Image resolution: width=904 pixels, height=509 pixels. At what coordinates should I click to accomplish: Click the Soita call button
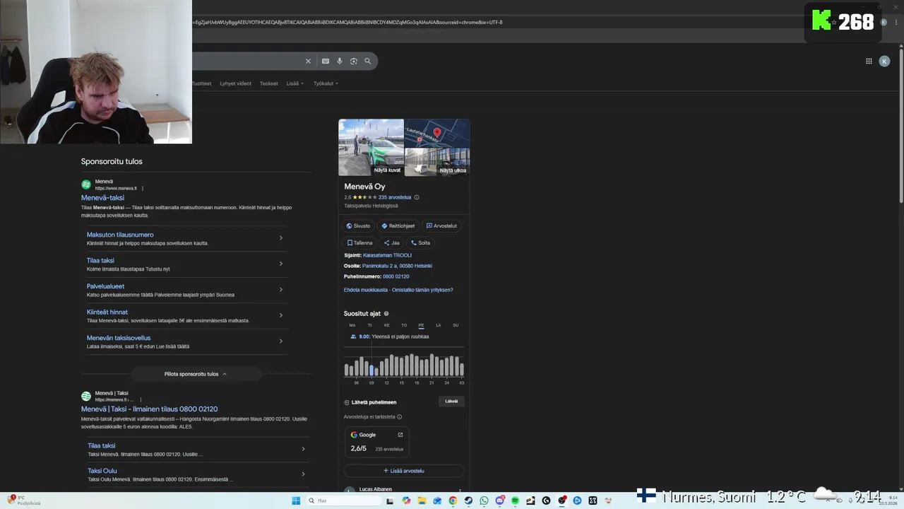(x=421, y=242)
